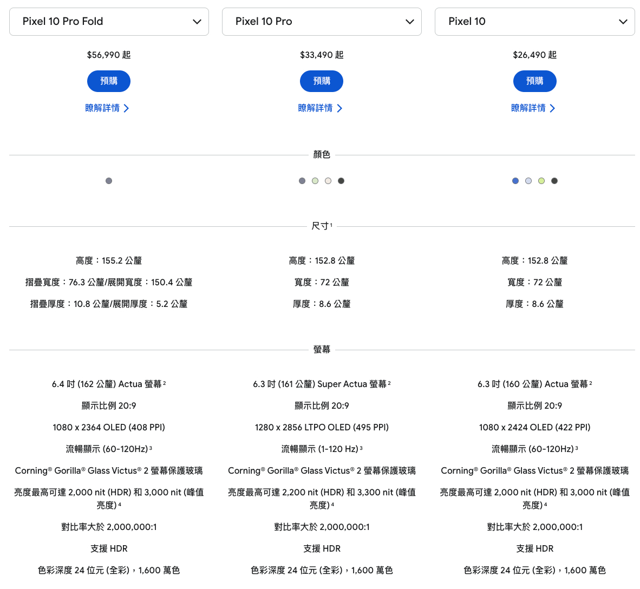Select the pale blue Frost swatch for Pixel 10

tap(528, 181)
